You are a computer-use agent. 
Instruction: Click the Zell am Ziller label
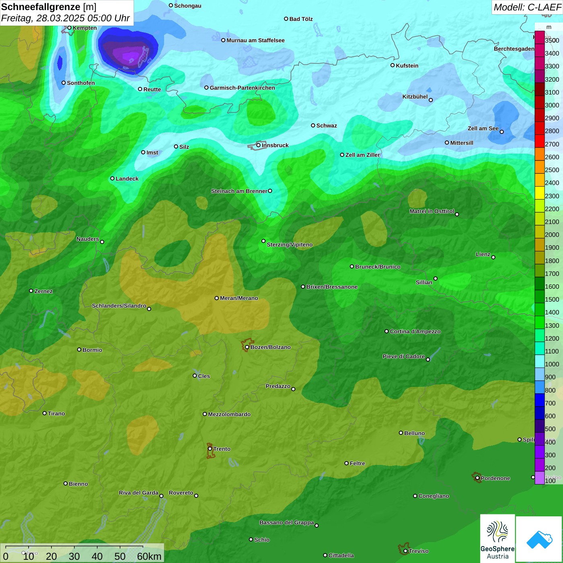(363, 155)
